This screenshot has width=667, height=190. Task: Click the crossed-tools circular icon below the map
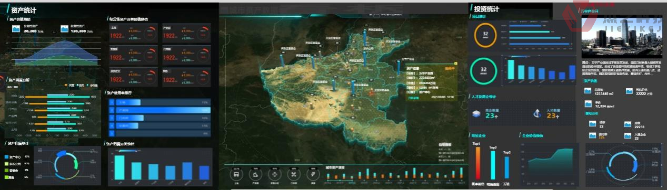coord(294,174)
